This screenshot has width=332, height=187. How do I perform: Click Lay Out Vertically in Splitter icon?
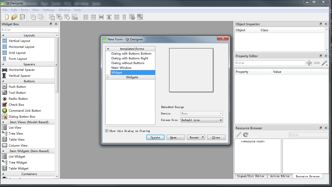click(x=109, y=17)
